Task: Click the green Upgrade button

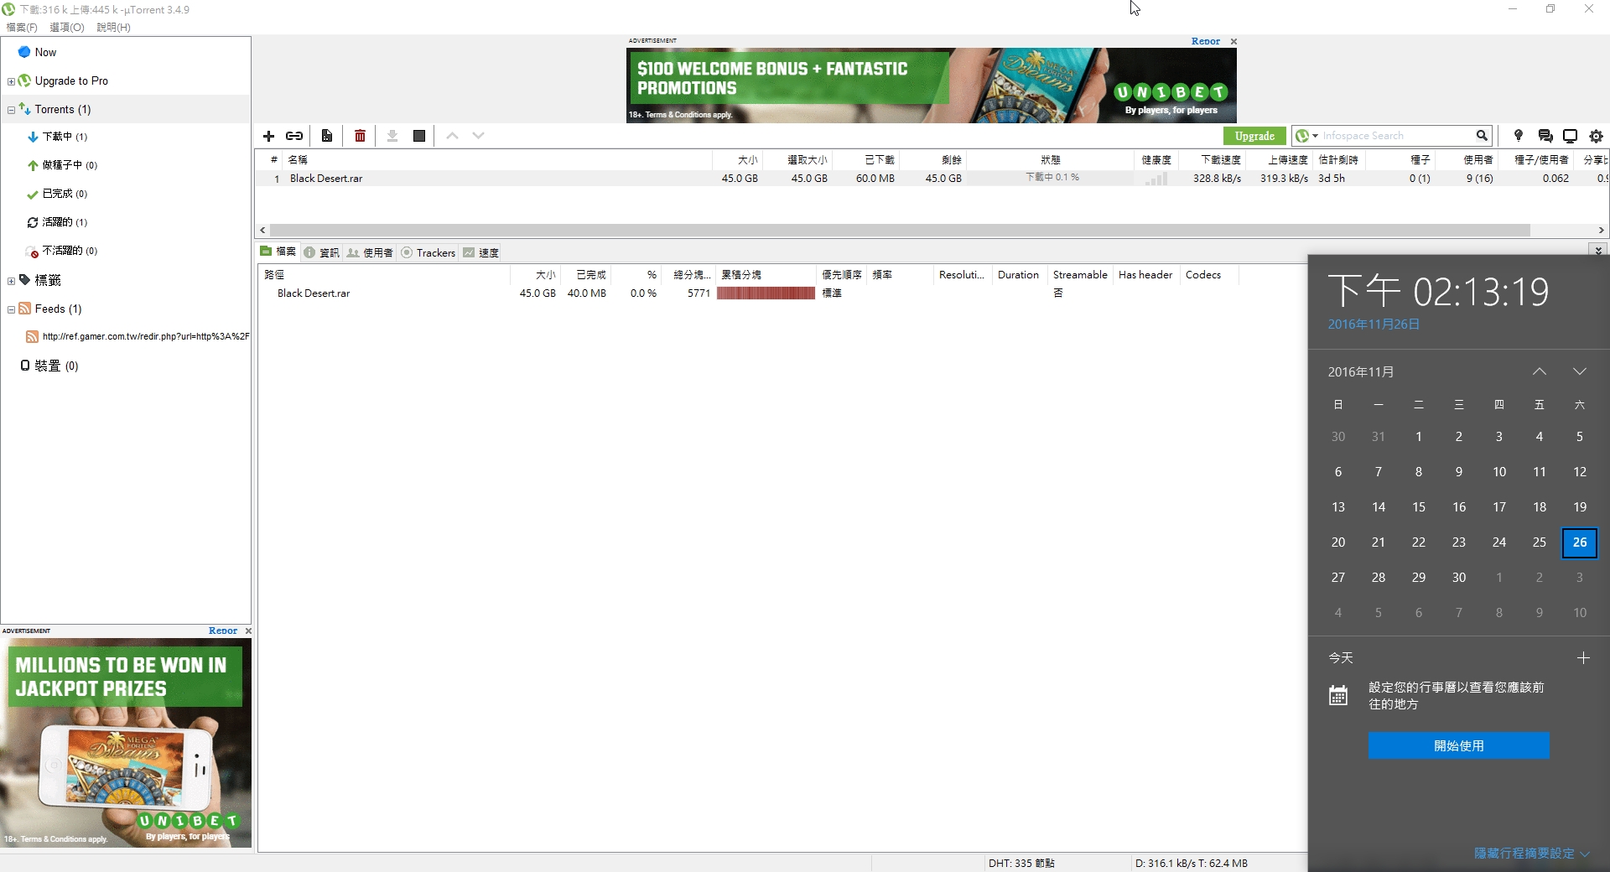Action: [1254, 136]
